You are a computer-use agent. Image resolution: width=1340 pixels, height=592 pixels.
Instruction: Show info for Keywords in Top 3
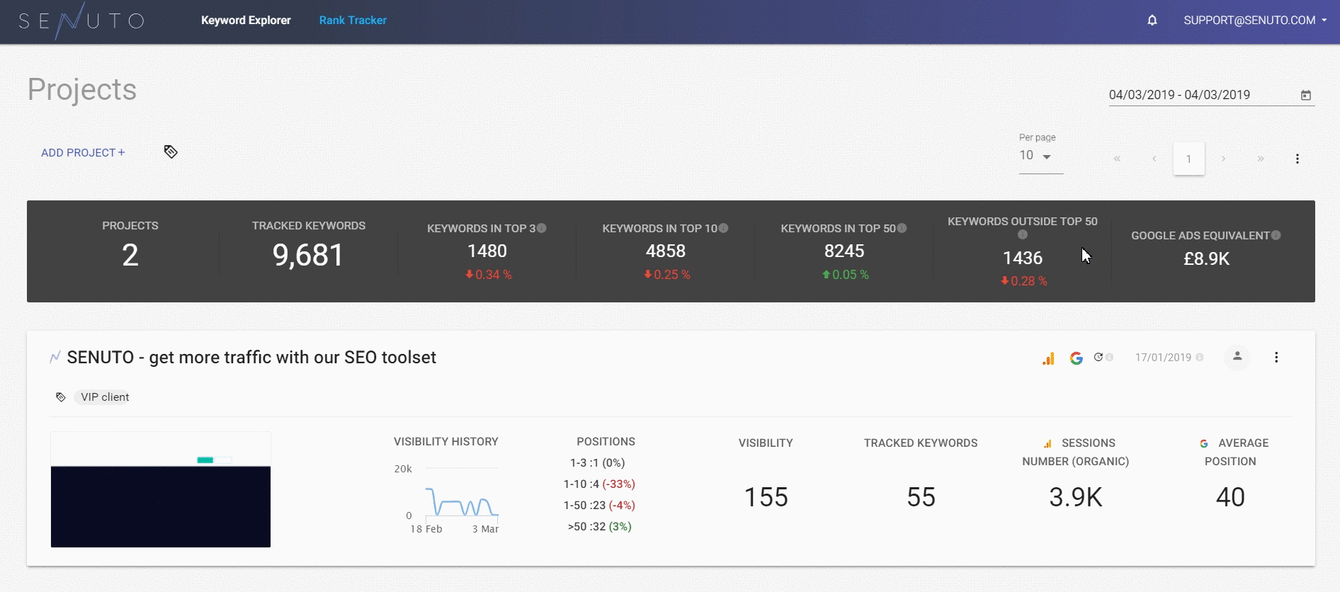(x=542, y=228)
